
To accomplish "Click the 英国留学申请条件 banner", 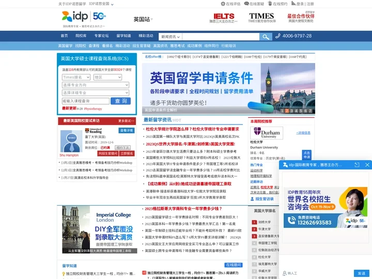I will tap(228, 88).
